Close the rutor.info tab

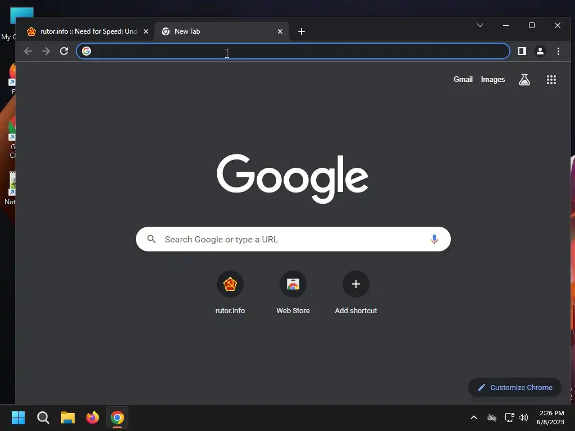[x=146, y=31]
